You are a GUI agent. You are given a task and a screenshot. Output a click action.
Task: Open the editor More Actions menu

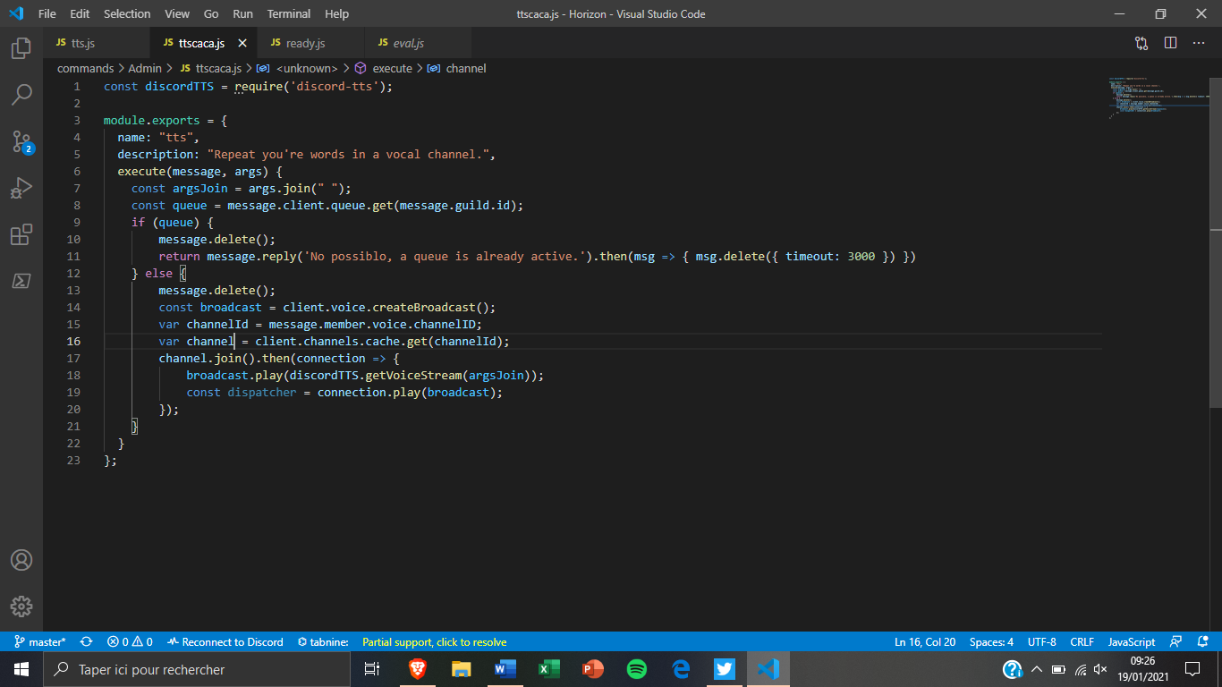click(x=1199, y=43)
